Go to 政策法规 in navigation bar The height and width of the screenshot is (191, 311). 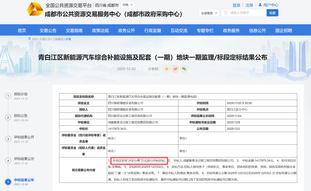click(100, 30)
